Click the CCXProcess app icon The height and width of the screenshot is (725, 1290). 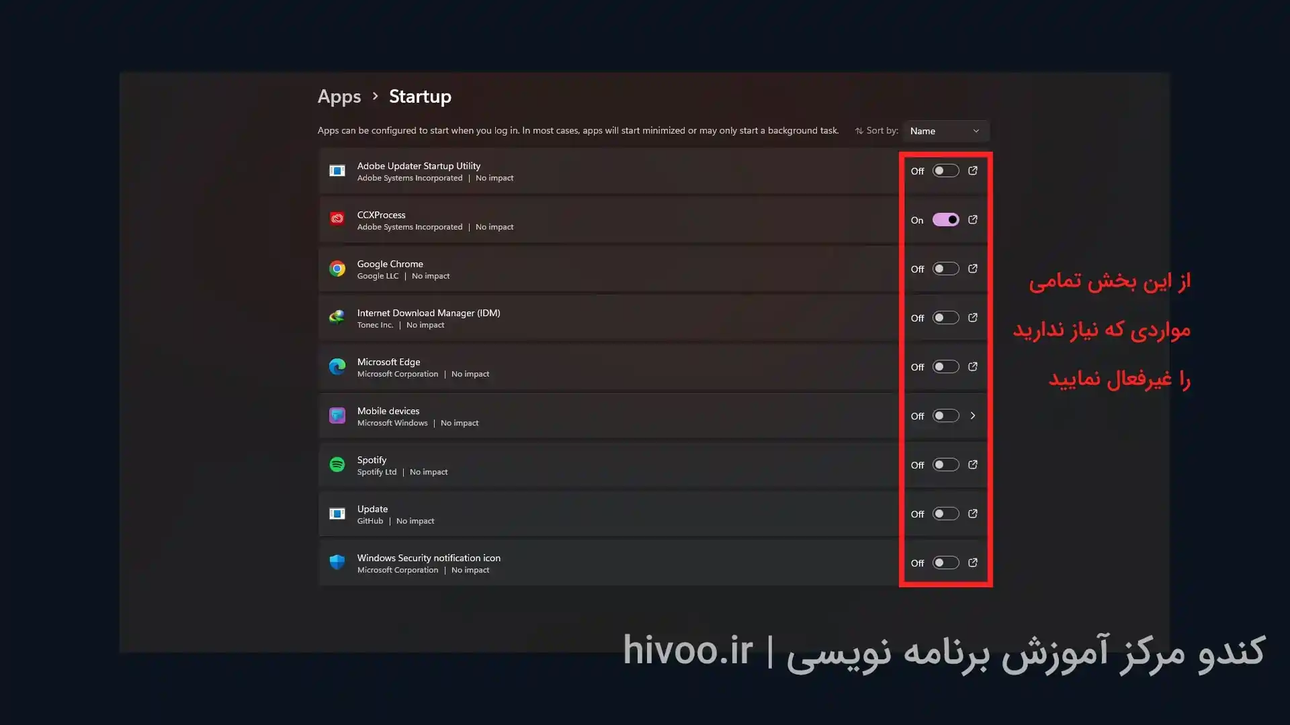[x=337, y=219]
